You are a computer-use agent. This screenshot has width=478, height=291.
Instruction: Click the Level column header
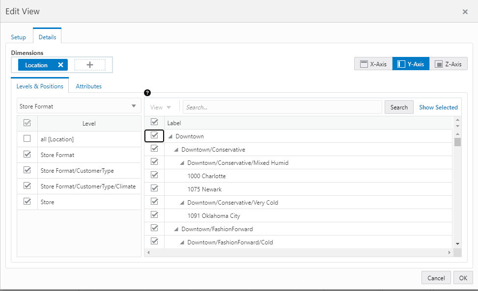(89, 124)
